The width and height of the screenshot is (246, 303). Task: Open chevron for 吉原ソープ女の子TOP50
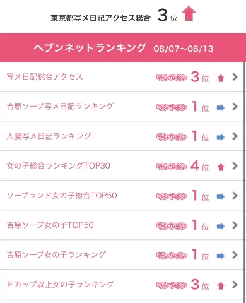click(x=235, y=225)
